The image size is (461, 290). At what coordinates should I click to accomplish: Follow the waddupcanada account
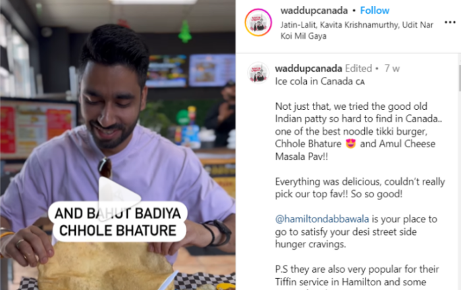(375, 11)
